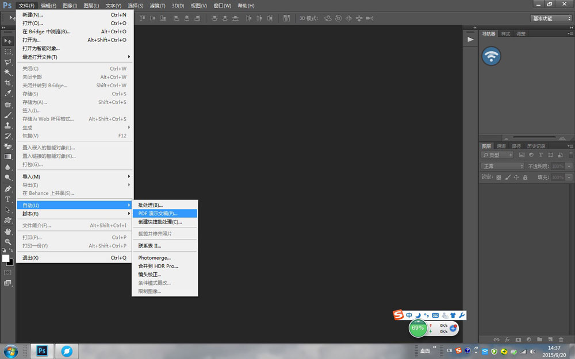This screenshot has height=359, width=575.
Task: Select the Crop tool
Action: coord(7,83)
